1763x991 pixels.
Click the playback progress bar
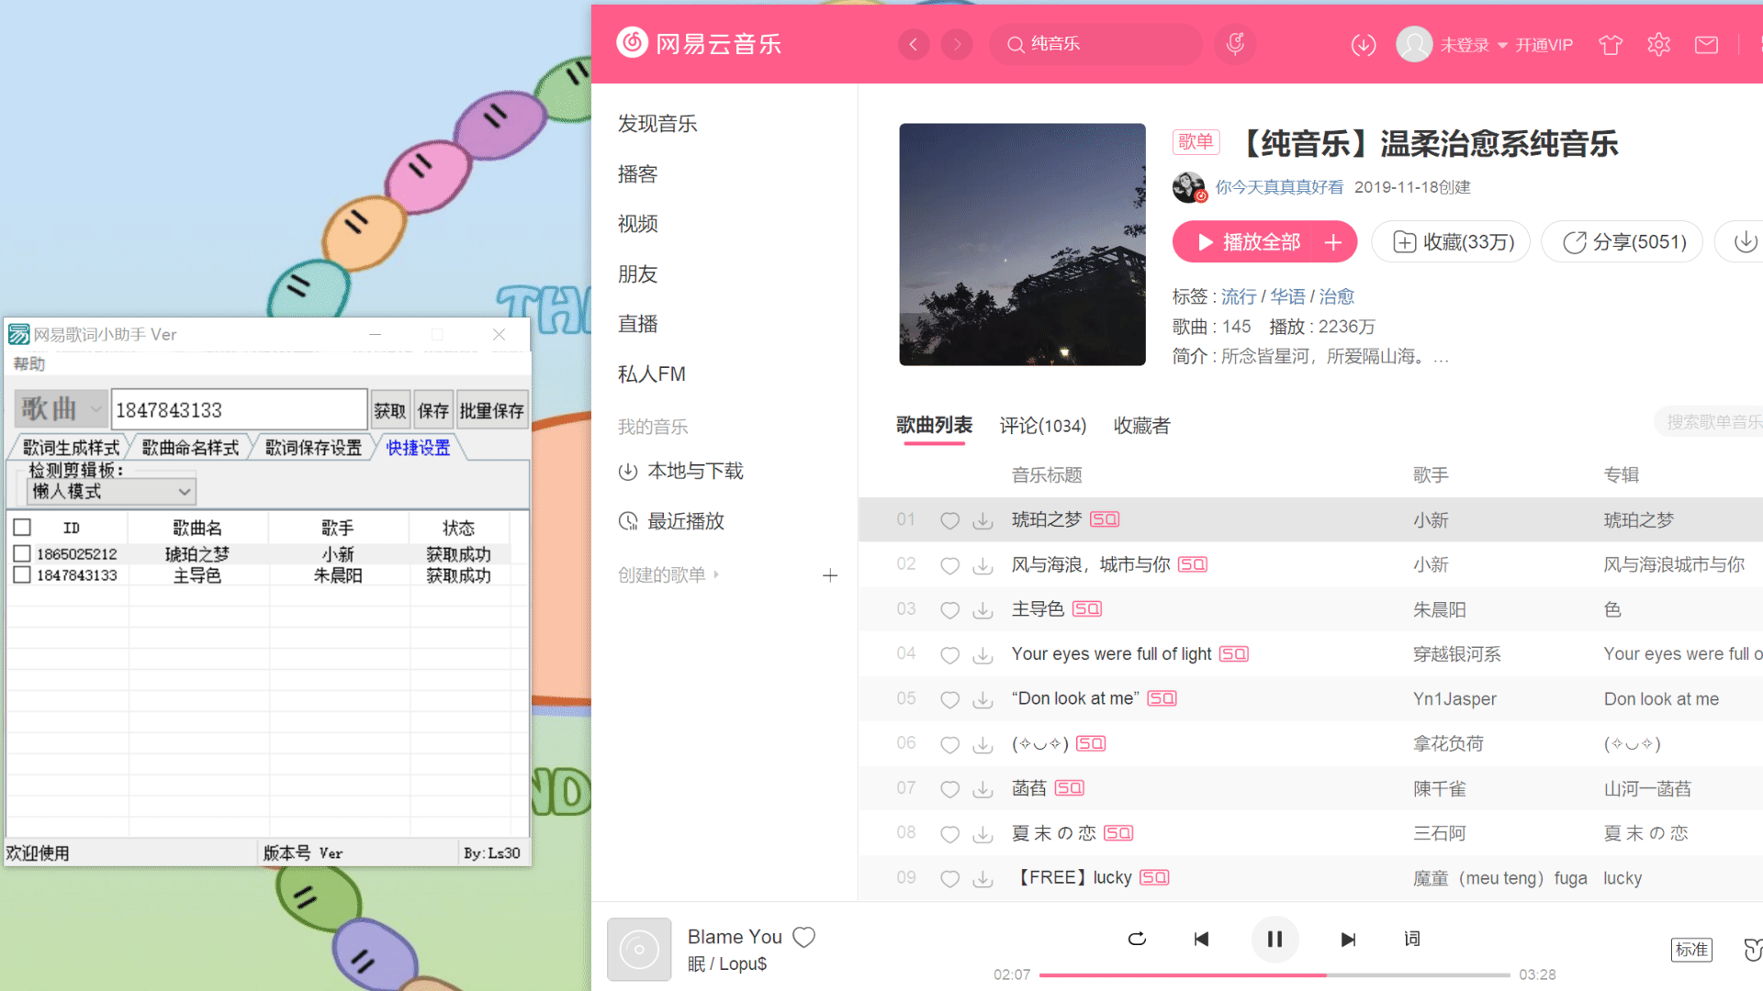(x=1275, y=974)
